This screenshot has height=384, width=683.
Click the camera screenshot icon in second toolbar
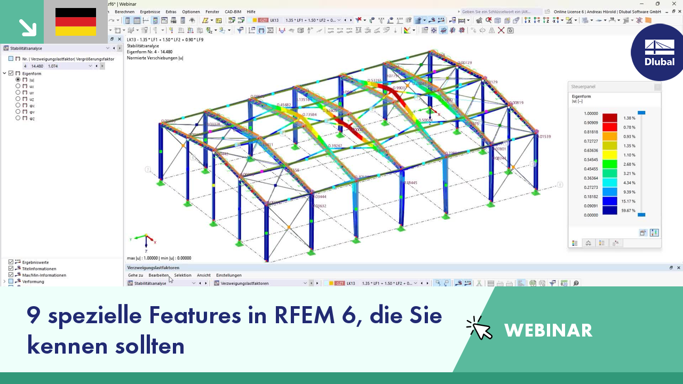[510, 30]
